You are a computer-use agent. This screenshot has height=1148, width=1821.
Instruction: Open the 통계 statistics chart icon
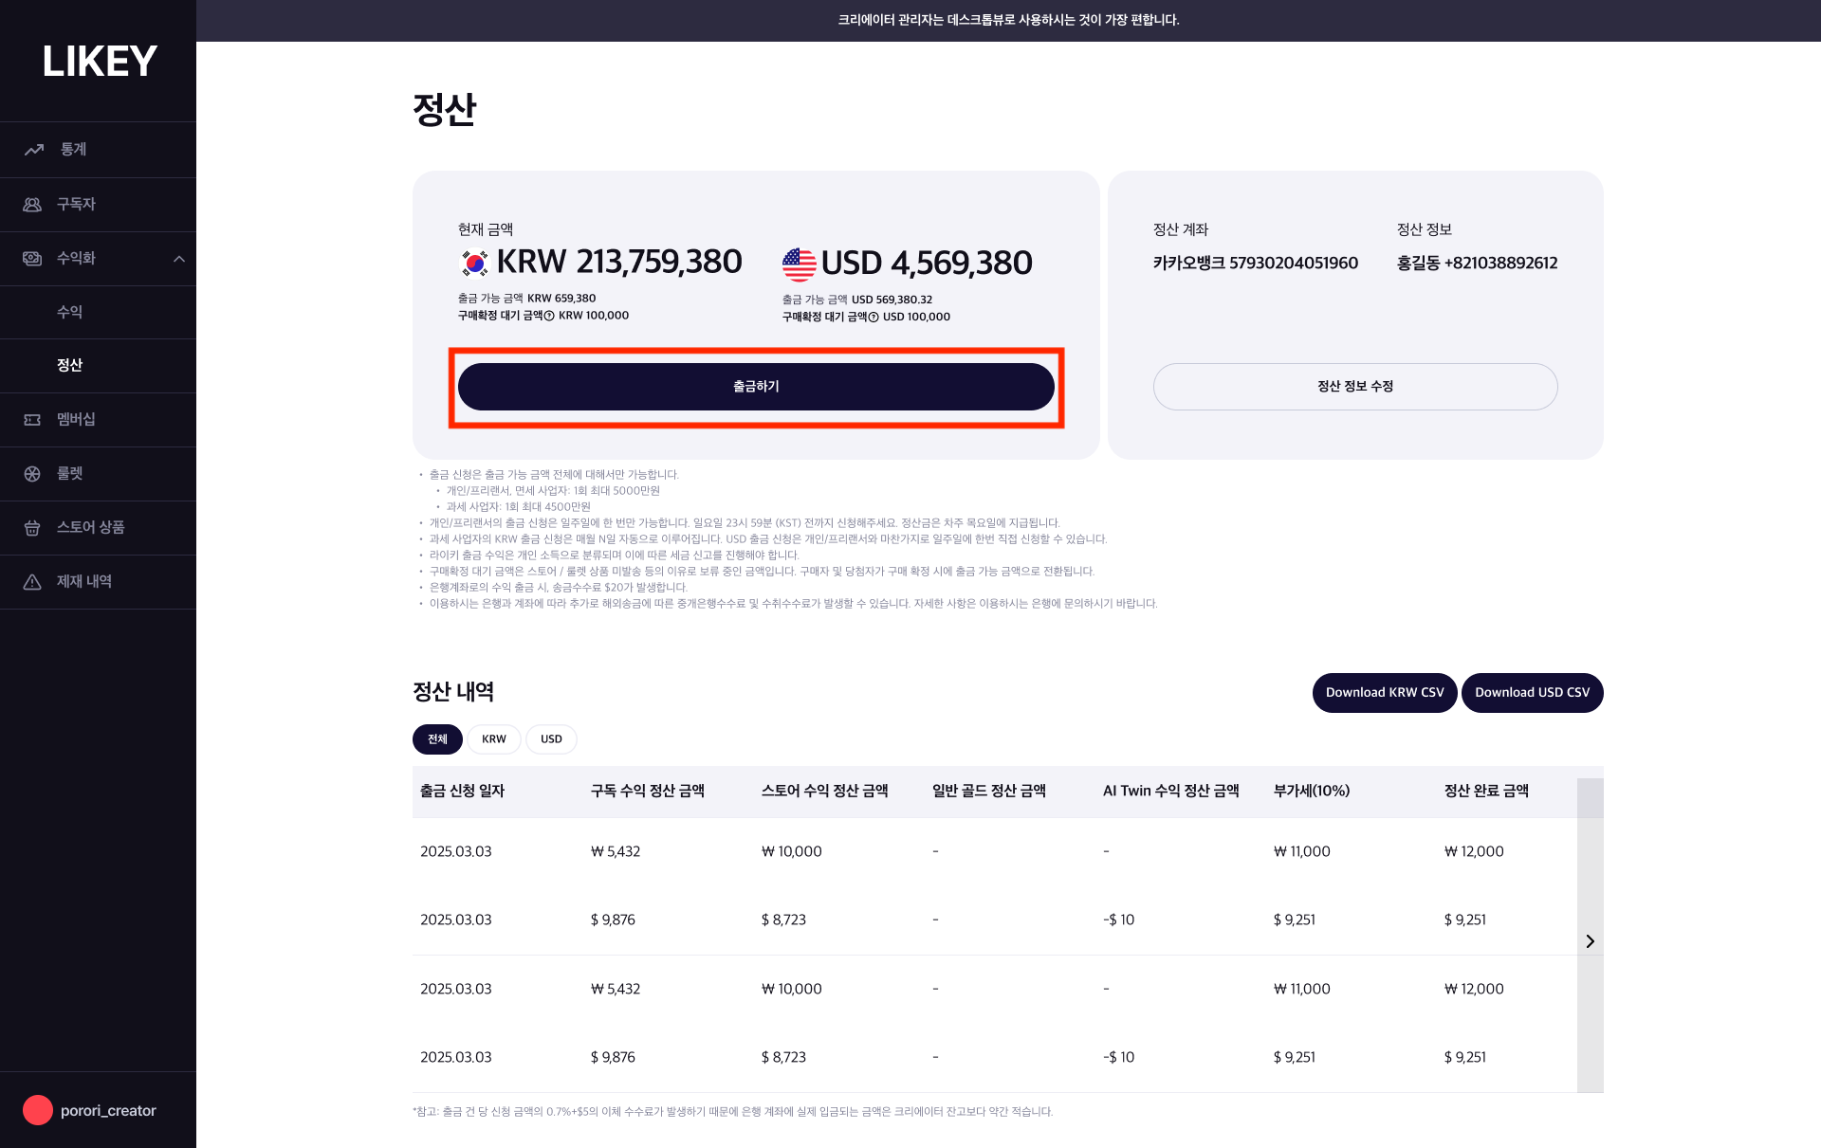pyautogui.click(x=34, y=150)
